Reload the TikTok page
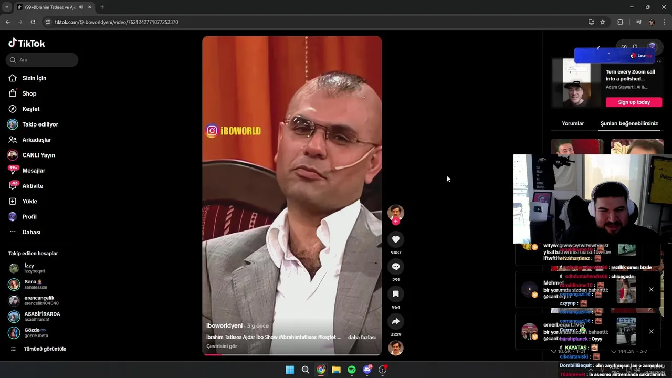Viewport: 672px width, 378px height. tap(33, 22)
